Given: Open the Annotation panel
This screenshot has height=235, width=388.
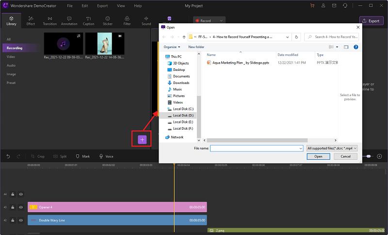Looking at the screenshot, I should [69, 21].
